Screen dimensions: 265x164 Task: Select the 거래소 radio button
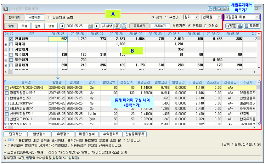pyautogui.click(x=205, y=26)
